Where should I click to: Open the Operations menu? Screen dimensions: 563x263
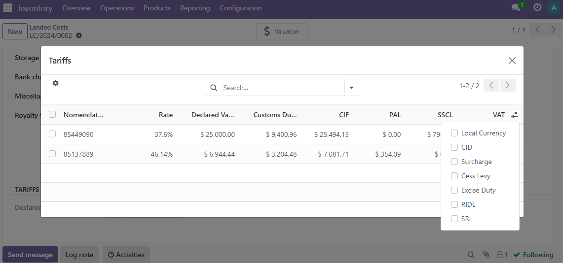click(x=117, y=8)
